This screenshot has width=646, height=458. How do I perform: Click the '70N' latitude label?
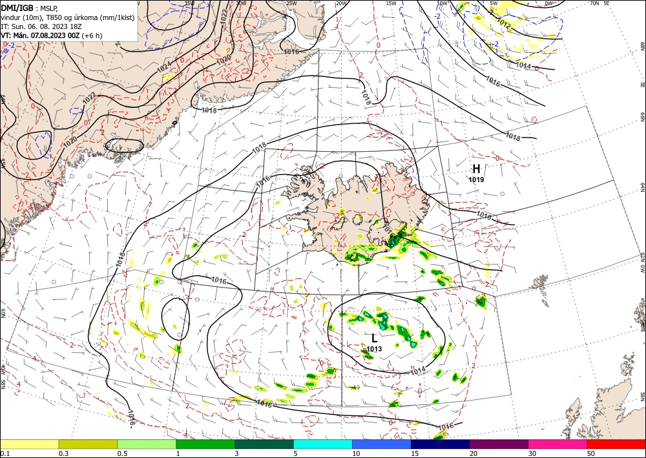tap(594, 3)
